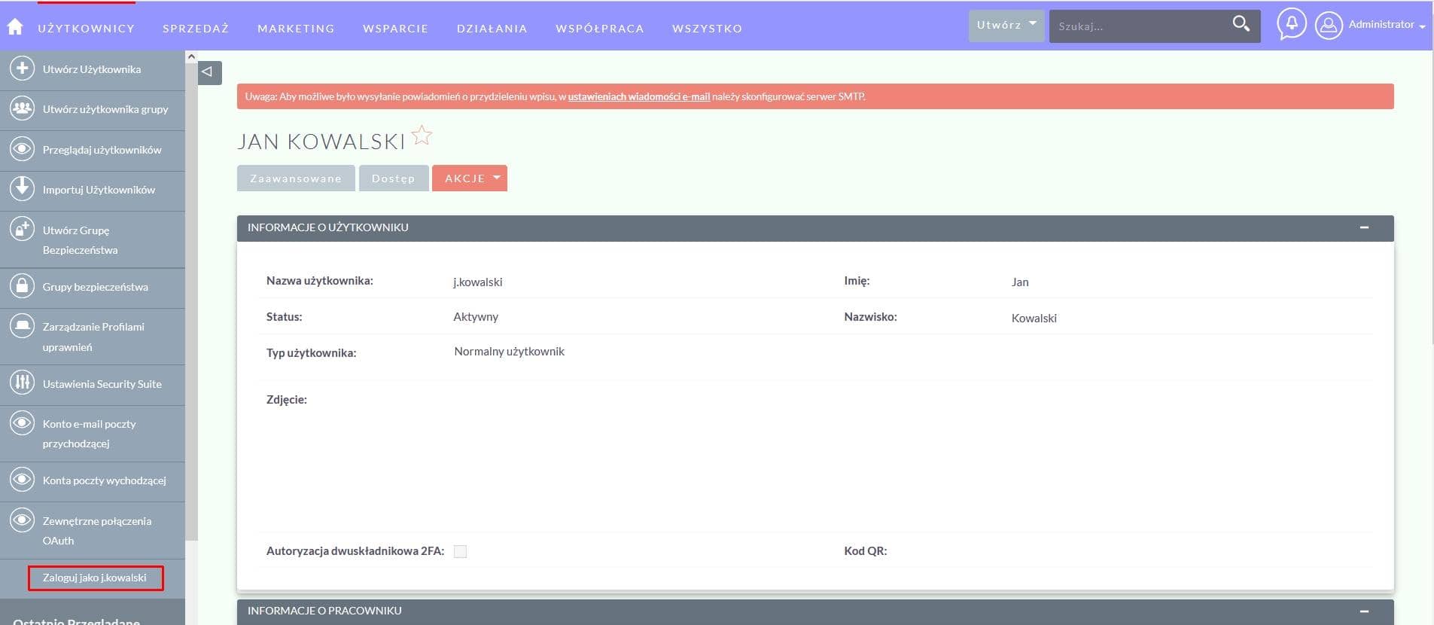The height and width of the screenshot is (625, 1434).
Task: Click the plus icon for Utwórz Użytkownika
Action: (x=23, y=69)
